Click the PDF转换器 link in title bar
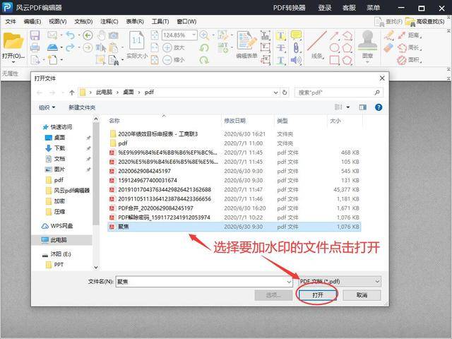The image size is (452, 339). click(289, 8)
